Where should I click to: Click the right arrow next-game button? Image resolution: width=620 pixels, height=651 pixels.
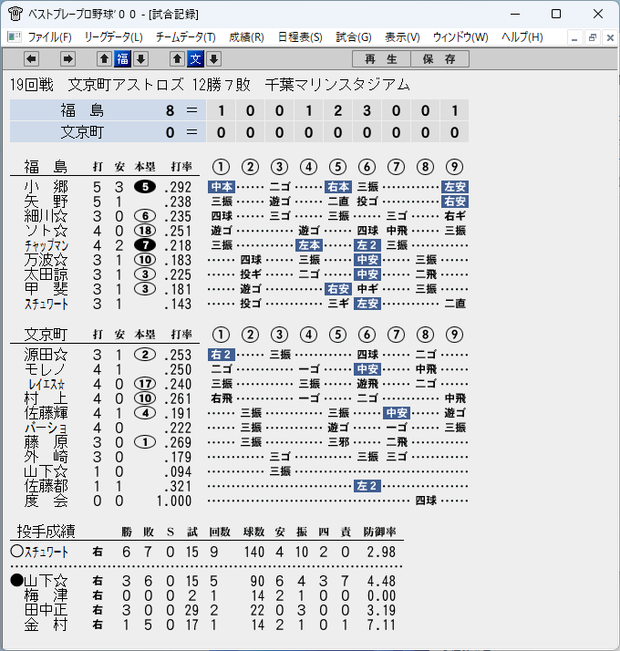[x=67, y=59]
